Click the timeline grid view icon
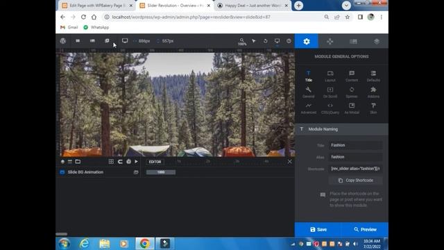 111,162
